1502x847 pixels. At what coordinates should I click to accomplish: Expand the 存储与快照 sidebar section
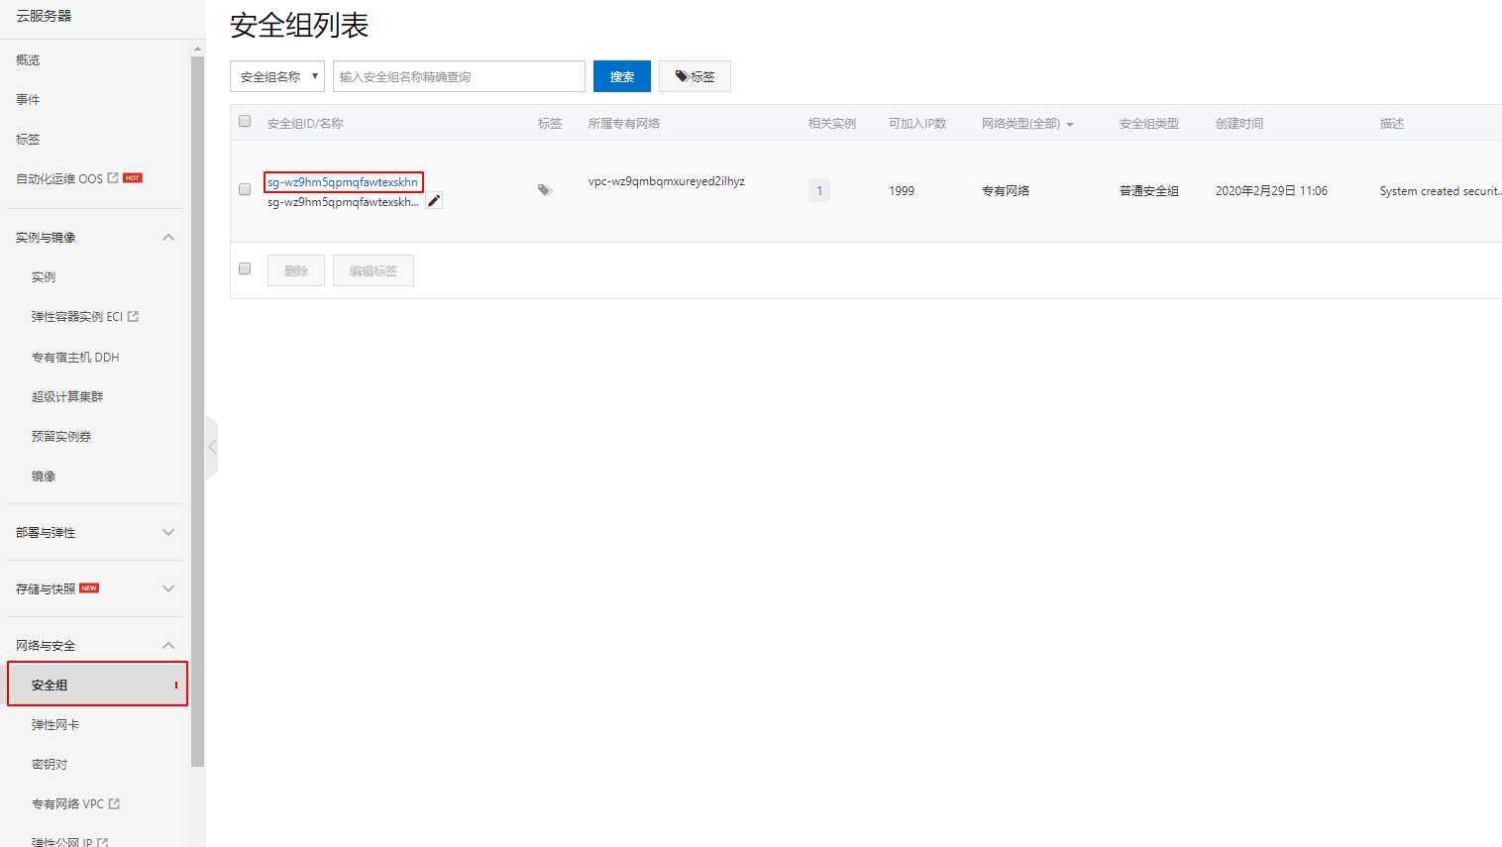click(168, 589)
